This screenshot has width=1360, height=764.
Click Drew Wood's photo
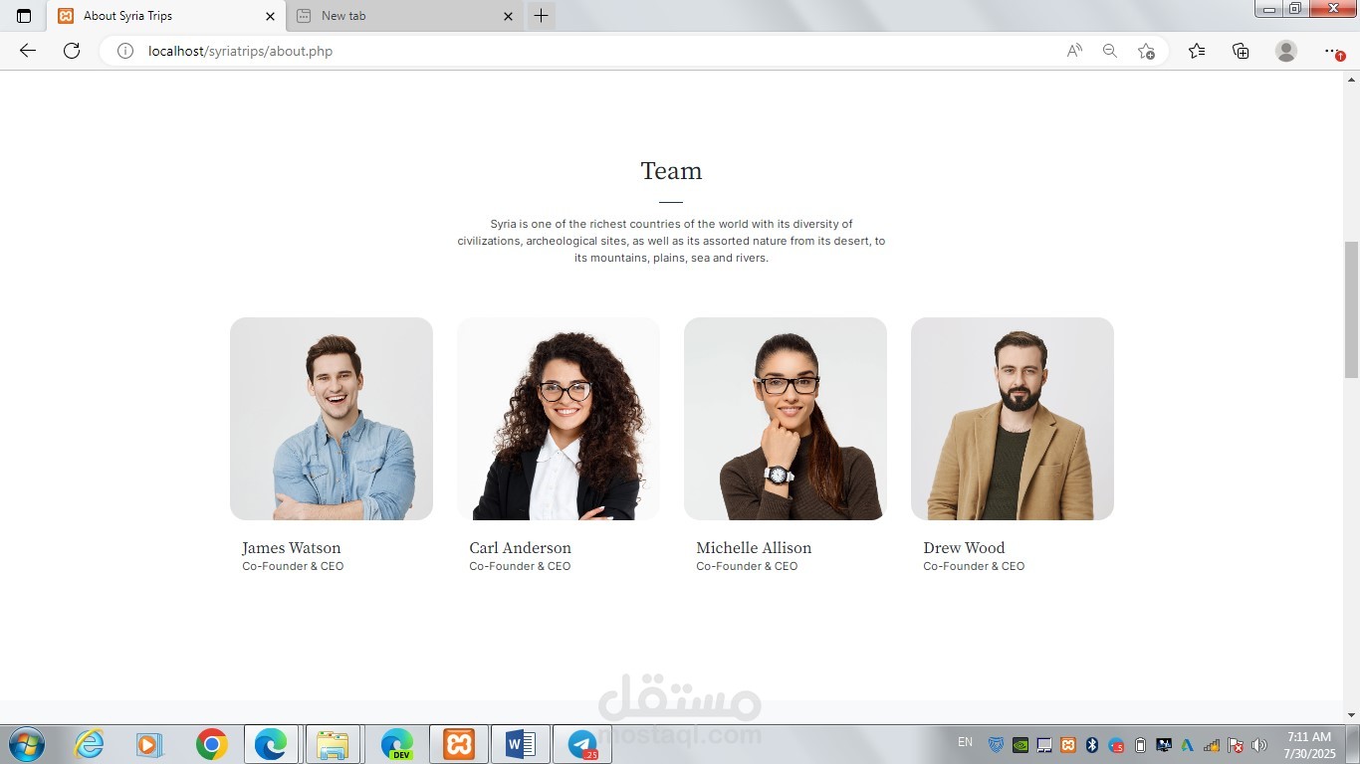coord(1013,419)
